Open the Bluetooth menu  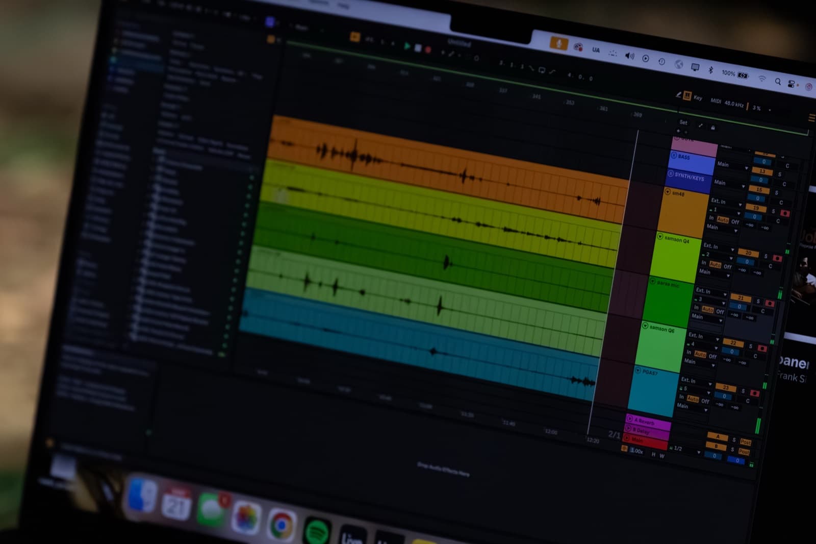[x=710, y=70]
